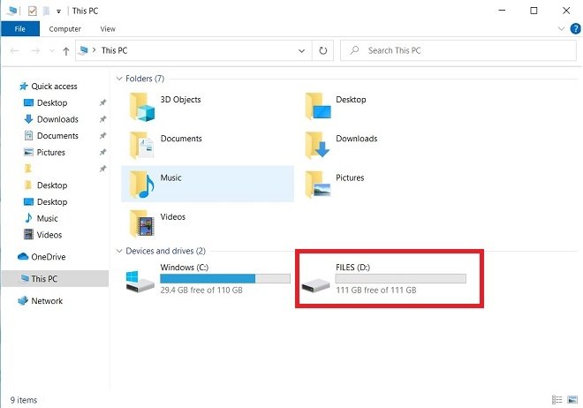Switch to details view in status bar

[557, 400]
